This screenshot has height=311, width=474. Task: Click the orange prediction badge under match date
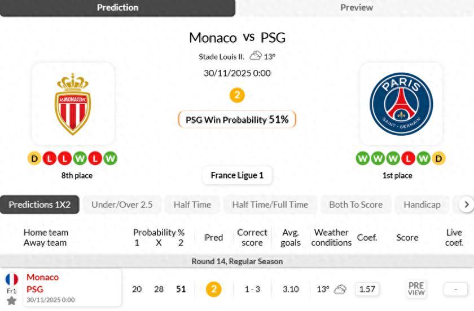pyautogui.click(x=237, y=95)
